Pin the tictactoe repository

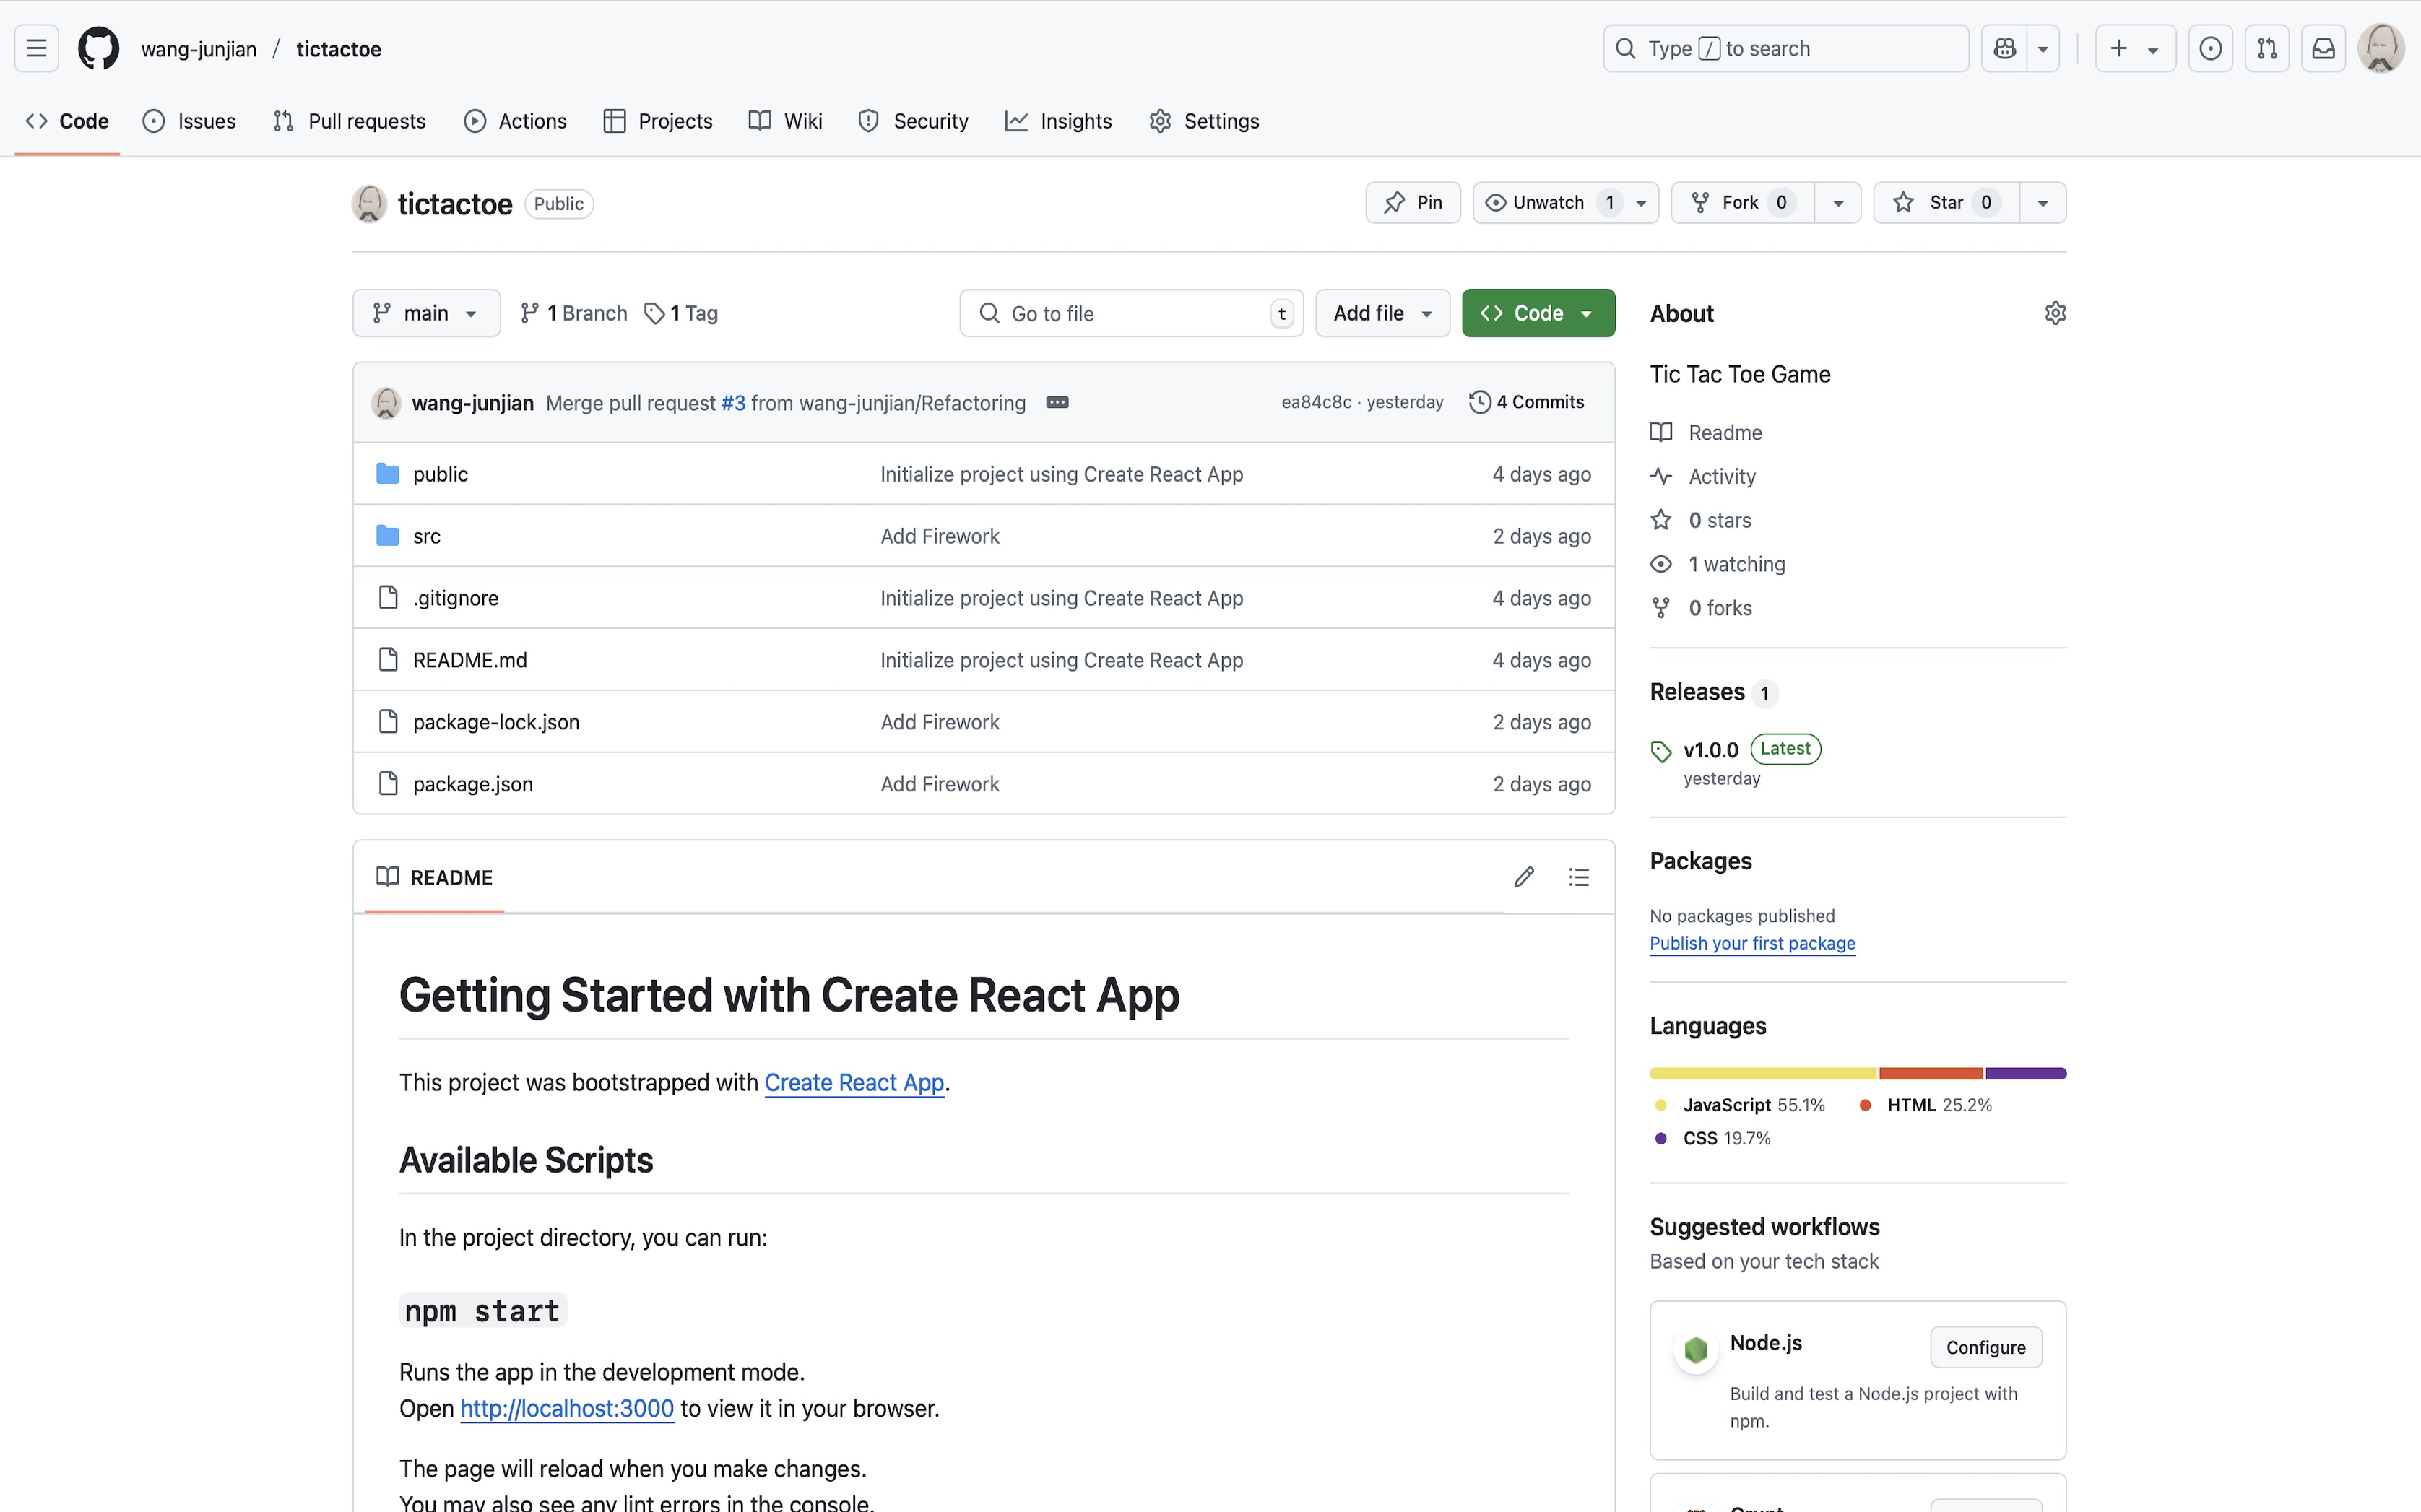pyautogui.click(x=1412, y=203)
